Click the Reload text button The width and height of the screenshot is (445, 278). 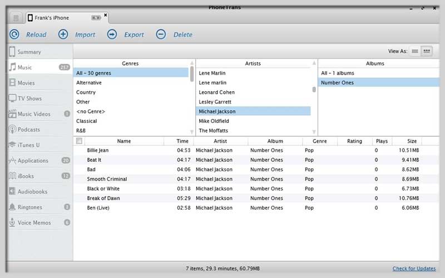click(x=36, y=34)
